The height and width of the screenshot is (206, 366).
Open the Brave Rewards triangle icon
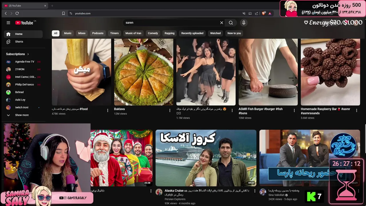270,13
